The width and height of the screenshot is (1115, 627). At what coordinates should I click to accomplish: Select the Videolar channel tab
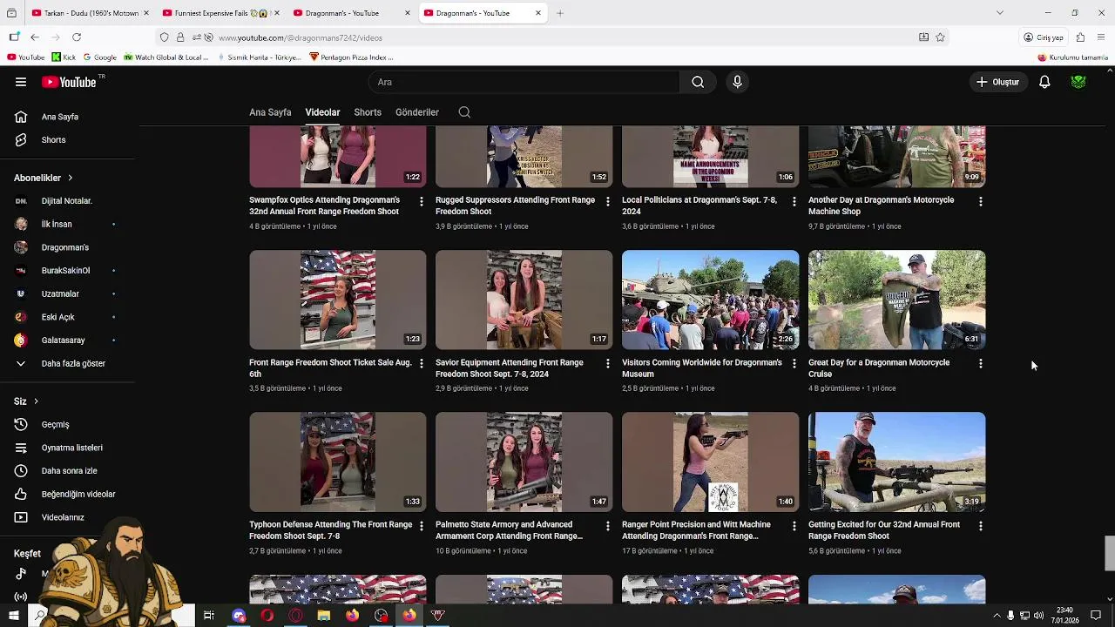click(322, 112)
